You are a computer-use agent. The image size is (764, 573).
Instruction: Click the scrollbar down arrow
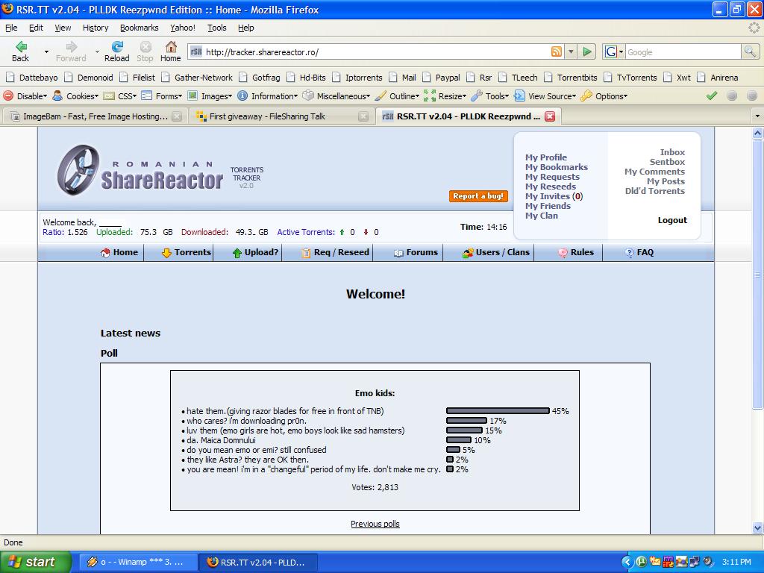(758, 527)
